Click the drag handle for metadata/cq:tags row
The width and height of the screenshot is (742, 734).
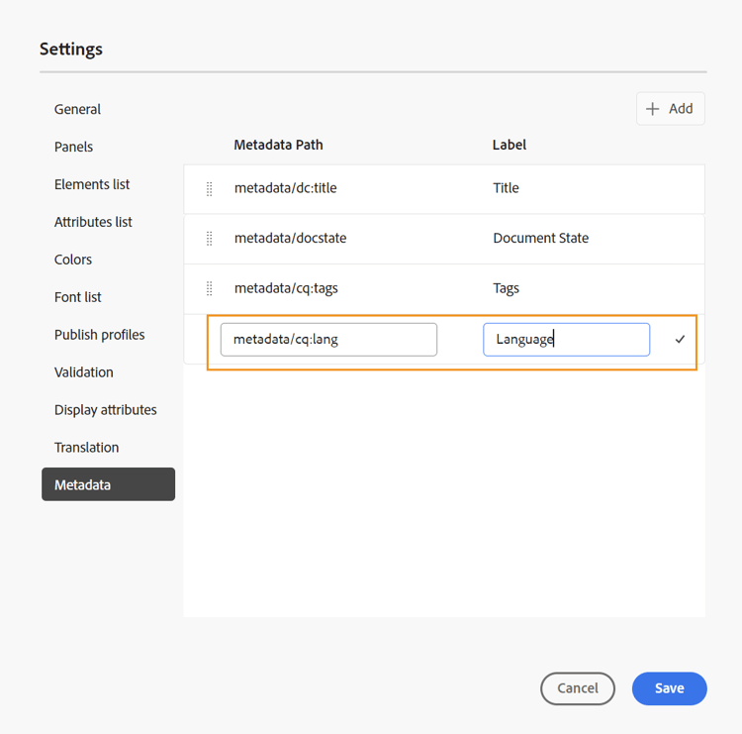tap(209, 289)
